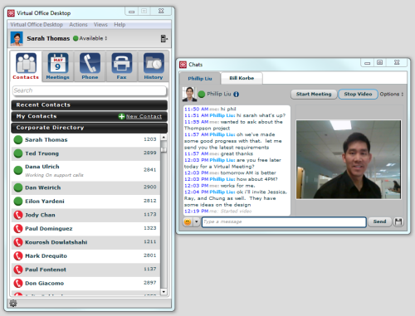Click scroll down arrow in directory list

(164, 292)
